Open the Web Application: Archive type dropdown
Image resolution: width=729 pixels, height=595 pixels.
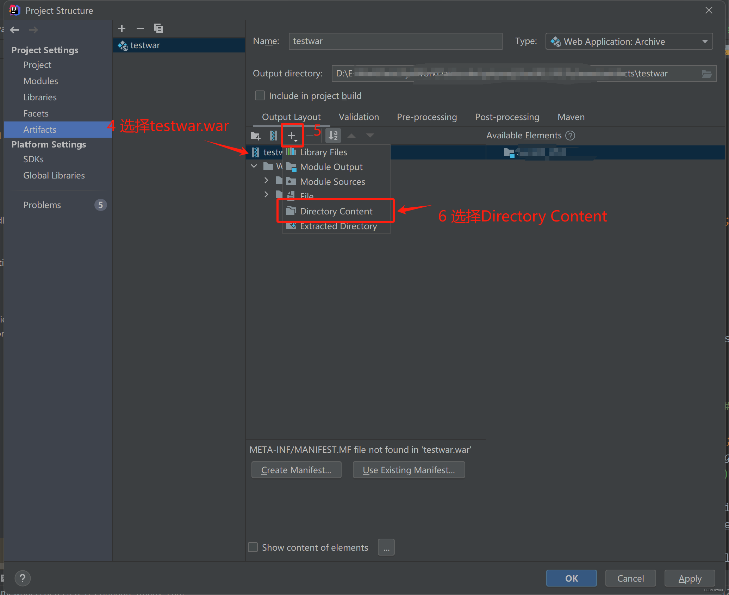(705, 41)
